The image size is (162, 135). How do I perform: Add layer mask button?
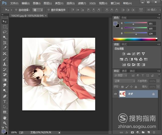(x=132, y=132)
